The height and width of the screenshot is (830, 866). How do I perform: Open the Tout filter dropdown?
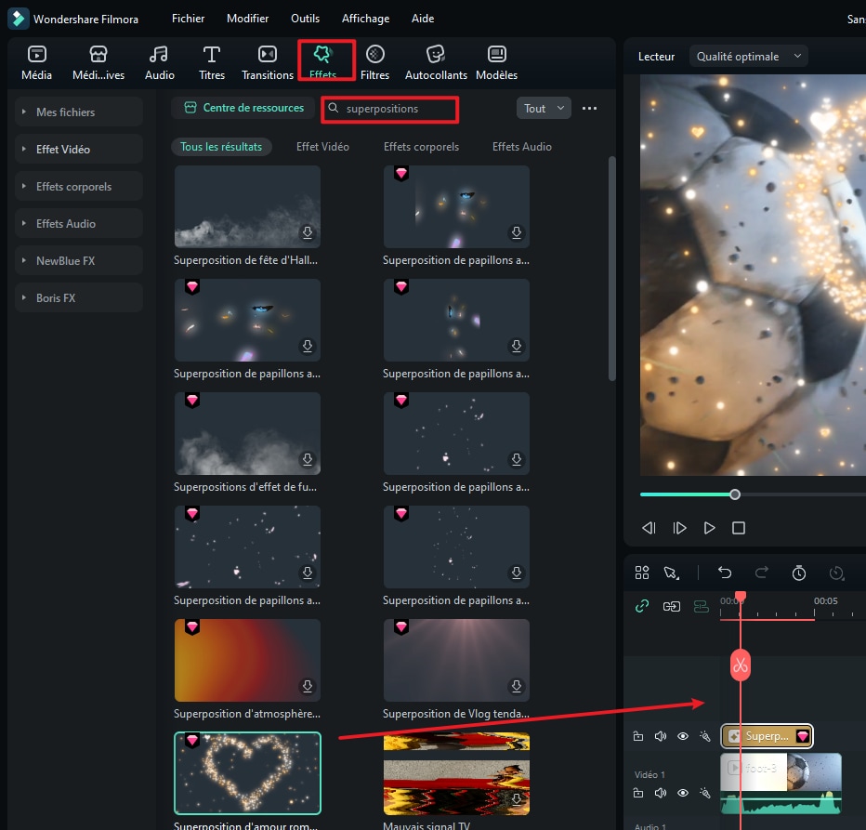[543, 109]
